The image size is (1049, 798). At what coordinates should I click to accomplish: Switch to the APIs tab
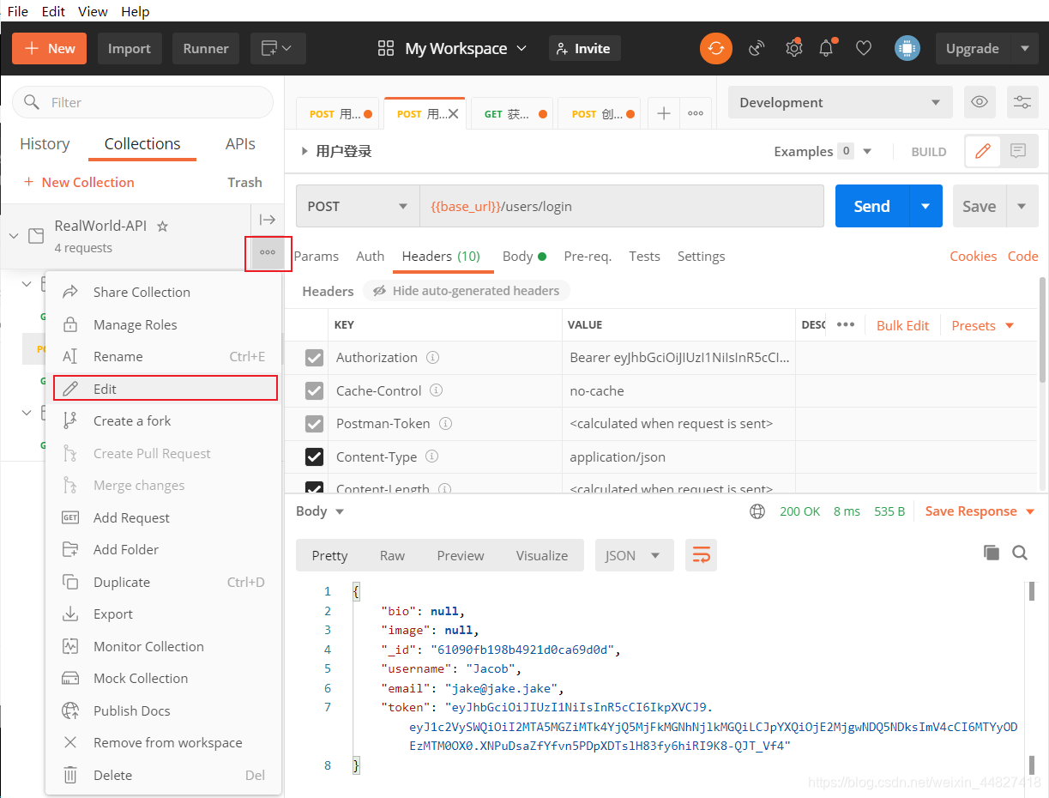coord(240,143)
